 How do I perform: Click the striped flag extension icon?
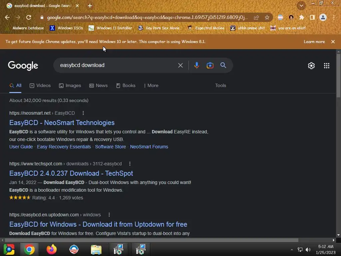280,17
